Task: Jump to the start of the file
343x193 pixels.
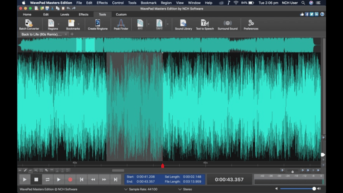Action: tap(82, 180)
